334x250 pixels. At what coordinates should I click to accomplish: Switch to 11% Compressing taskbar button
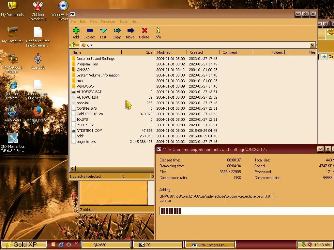pyautogui.click(x=210, y=245)
